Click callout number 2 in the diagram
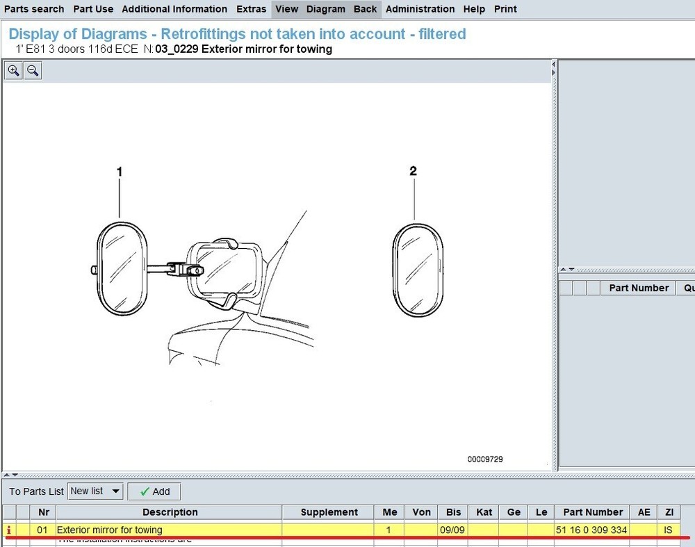Image resolution: width=695 pixels, height=547 pixels. click(x=413, y=171)
